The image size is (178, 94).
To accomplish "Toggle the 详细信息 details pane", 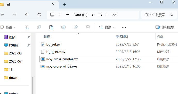I will (165, 27).
